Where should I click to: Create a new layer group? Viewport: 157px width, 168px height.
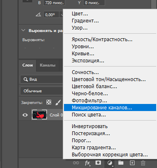[121, 163]
